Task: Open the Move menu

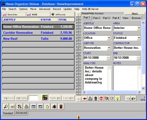Action: 33,9
